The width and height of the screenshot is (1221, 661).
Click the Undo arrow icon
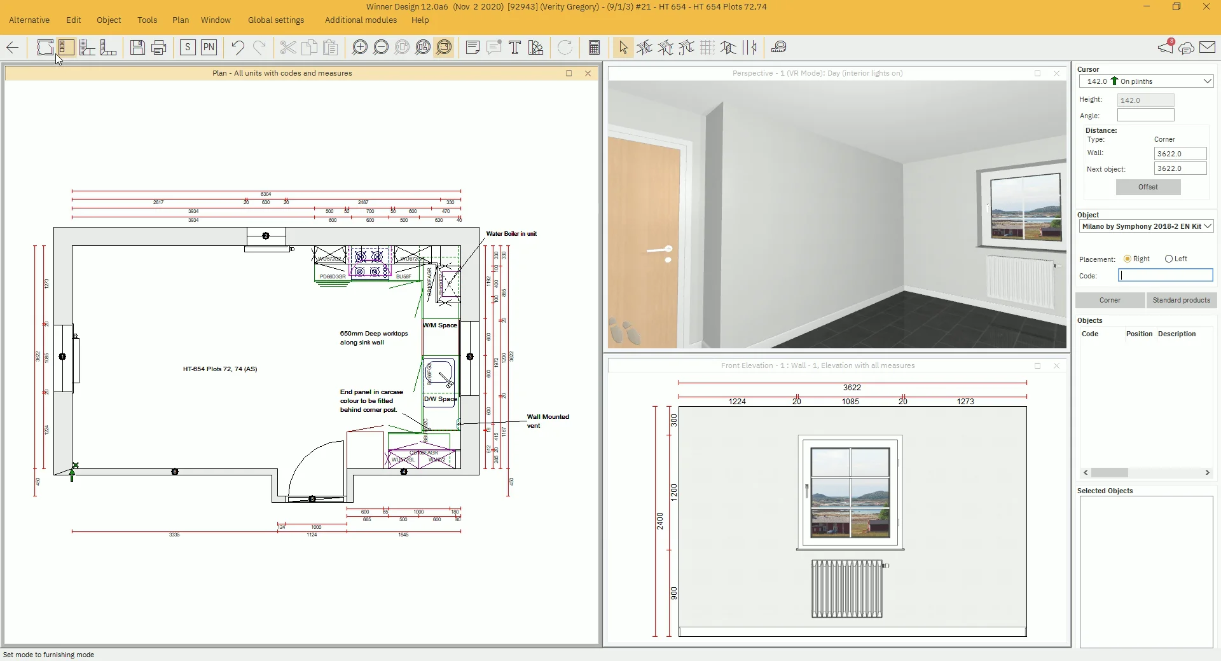click(237, 48)
